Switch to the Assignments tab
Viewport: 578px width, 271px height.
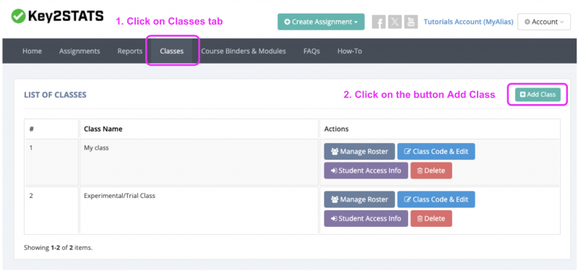79,51
